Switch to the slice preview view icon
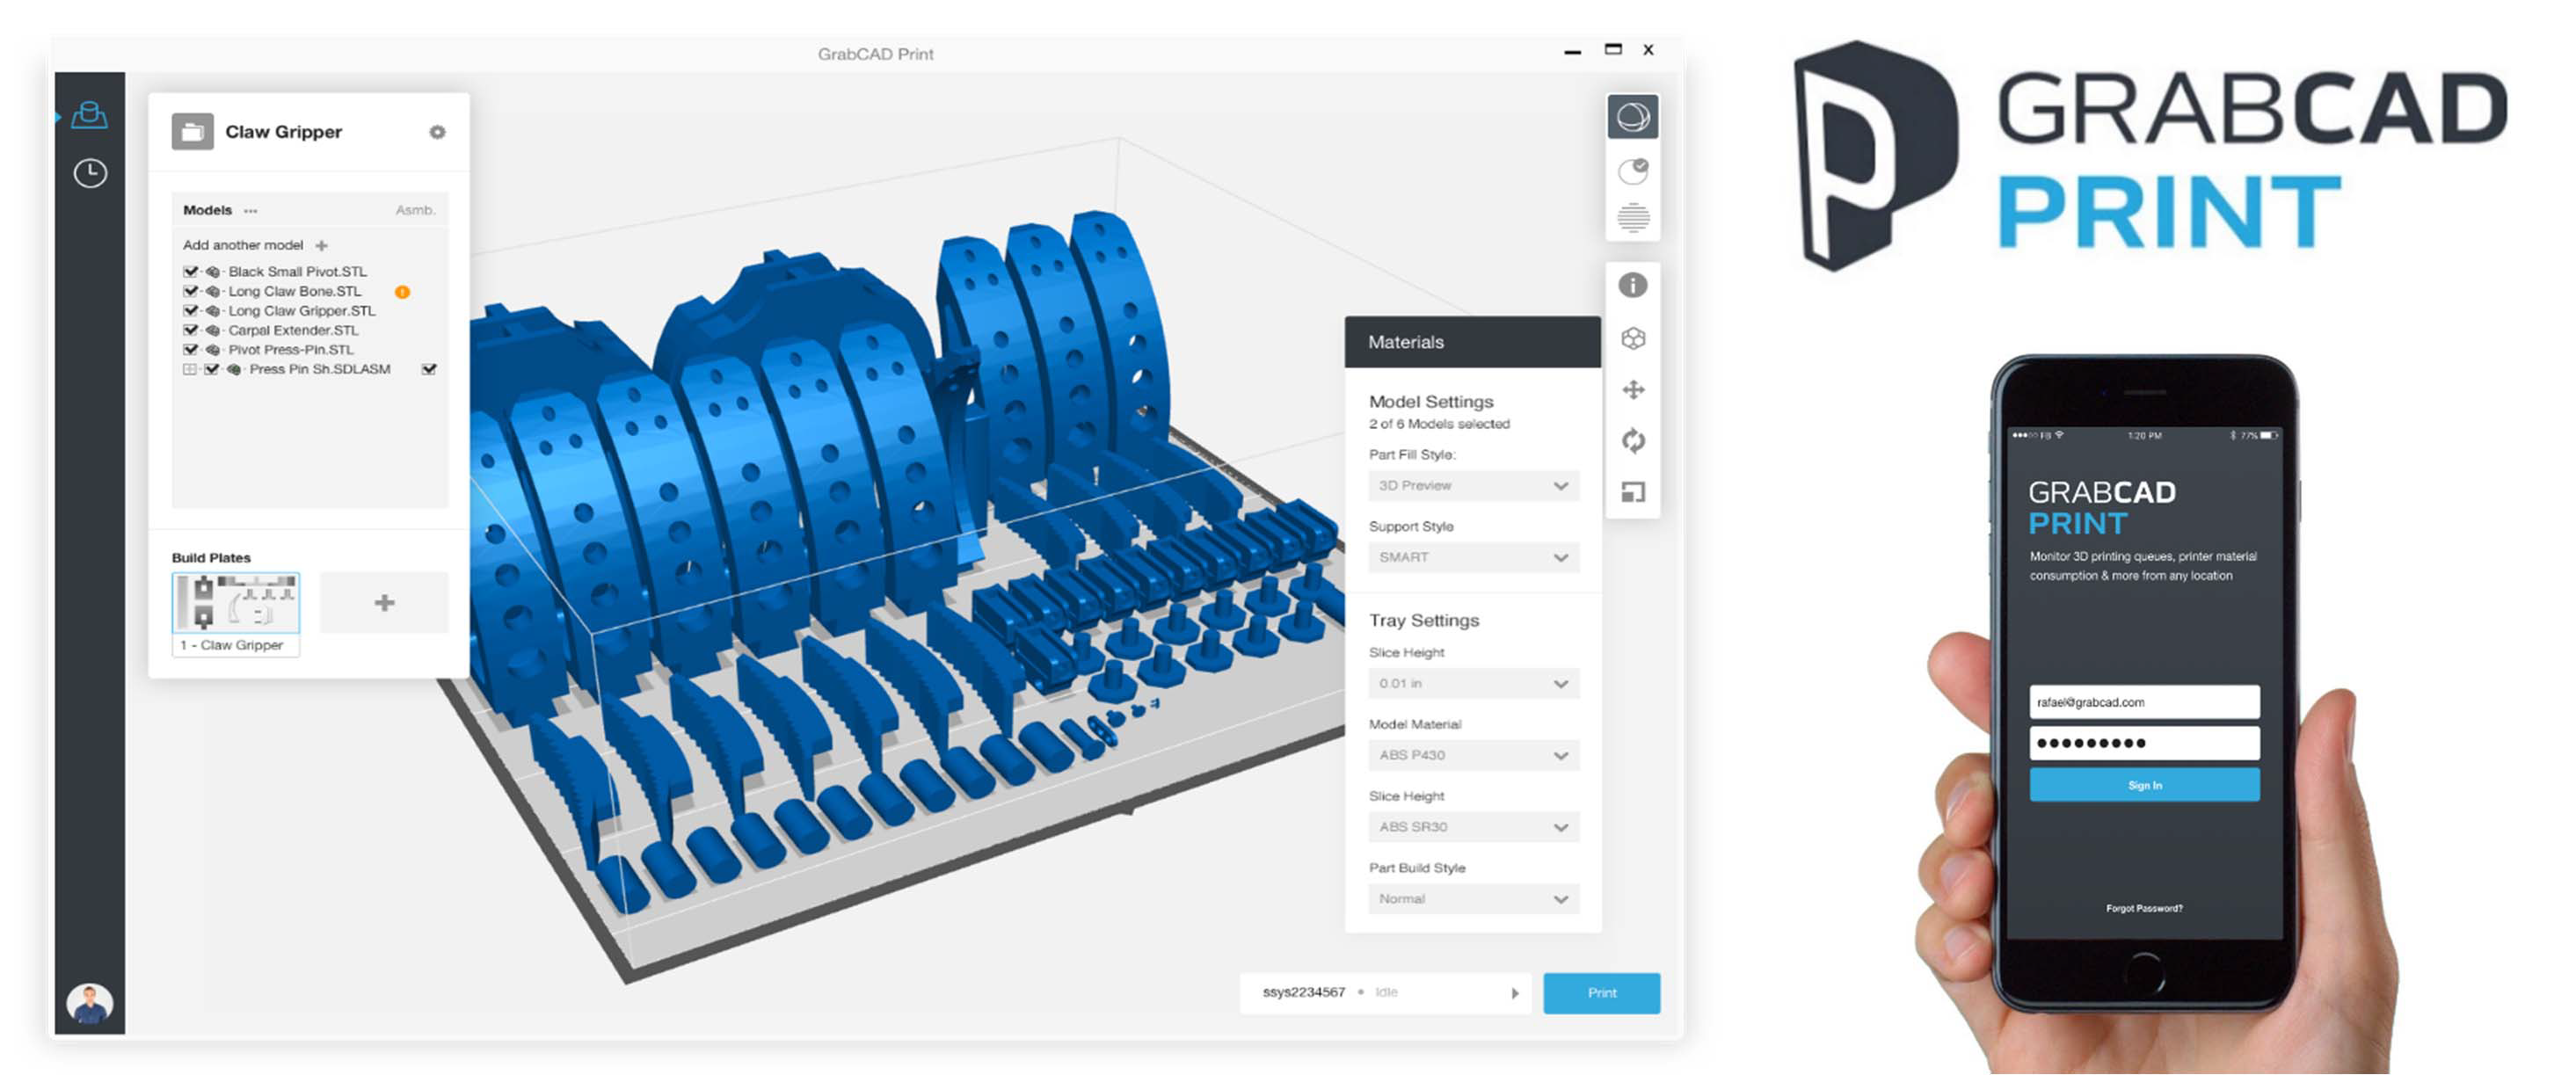 [1632, 217]
